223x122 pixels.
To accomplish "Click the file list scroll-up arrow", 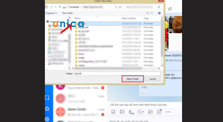I will pyautogui.click(x=162, y=18).
